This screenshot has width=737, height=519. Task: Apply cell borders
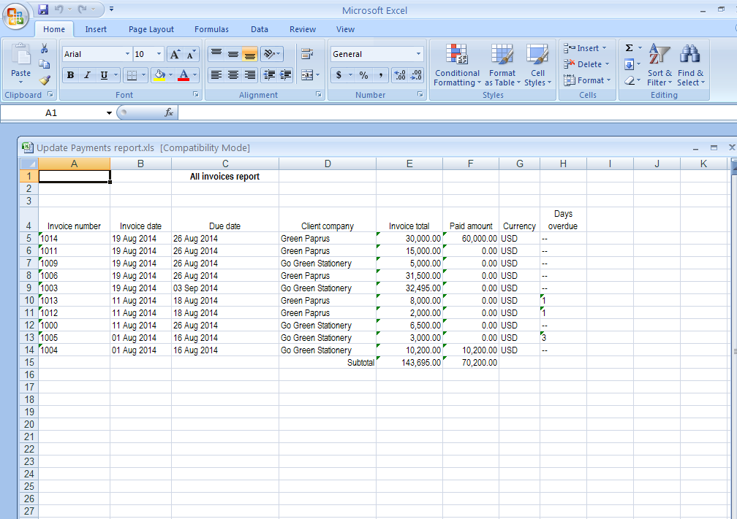tap(132, 75)
